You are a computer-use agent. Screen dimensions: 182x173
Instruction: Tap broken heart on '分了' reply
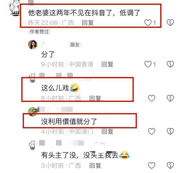(170, 64)
